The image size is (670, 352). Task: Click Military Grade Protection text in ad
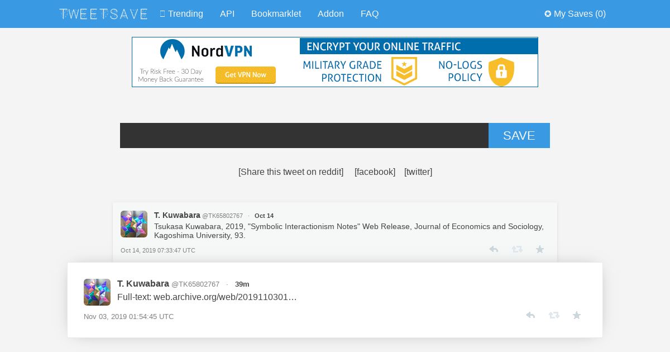click(342, 72)
